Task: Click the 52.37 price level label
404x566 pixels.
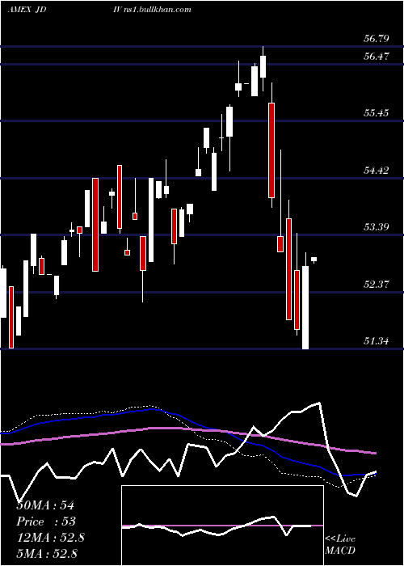Action: [377, 285]
